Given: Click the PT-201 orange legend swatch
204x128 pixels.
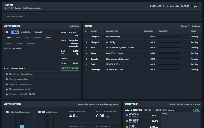Looking at the screenshot, I should pyautogui.click(x=127, y=127).
